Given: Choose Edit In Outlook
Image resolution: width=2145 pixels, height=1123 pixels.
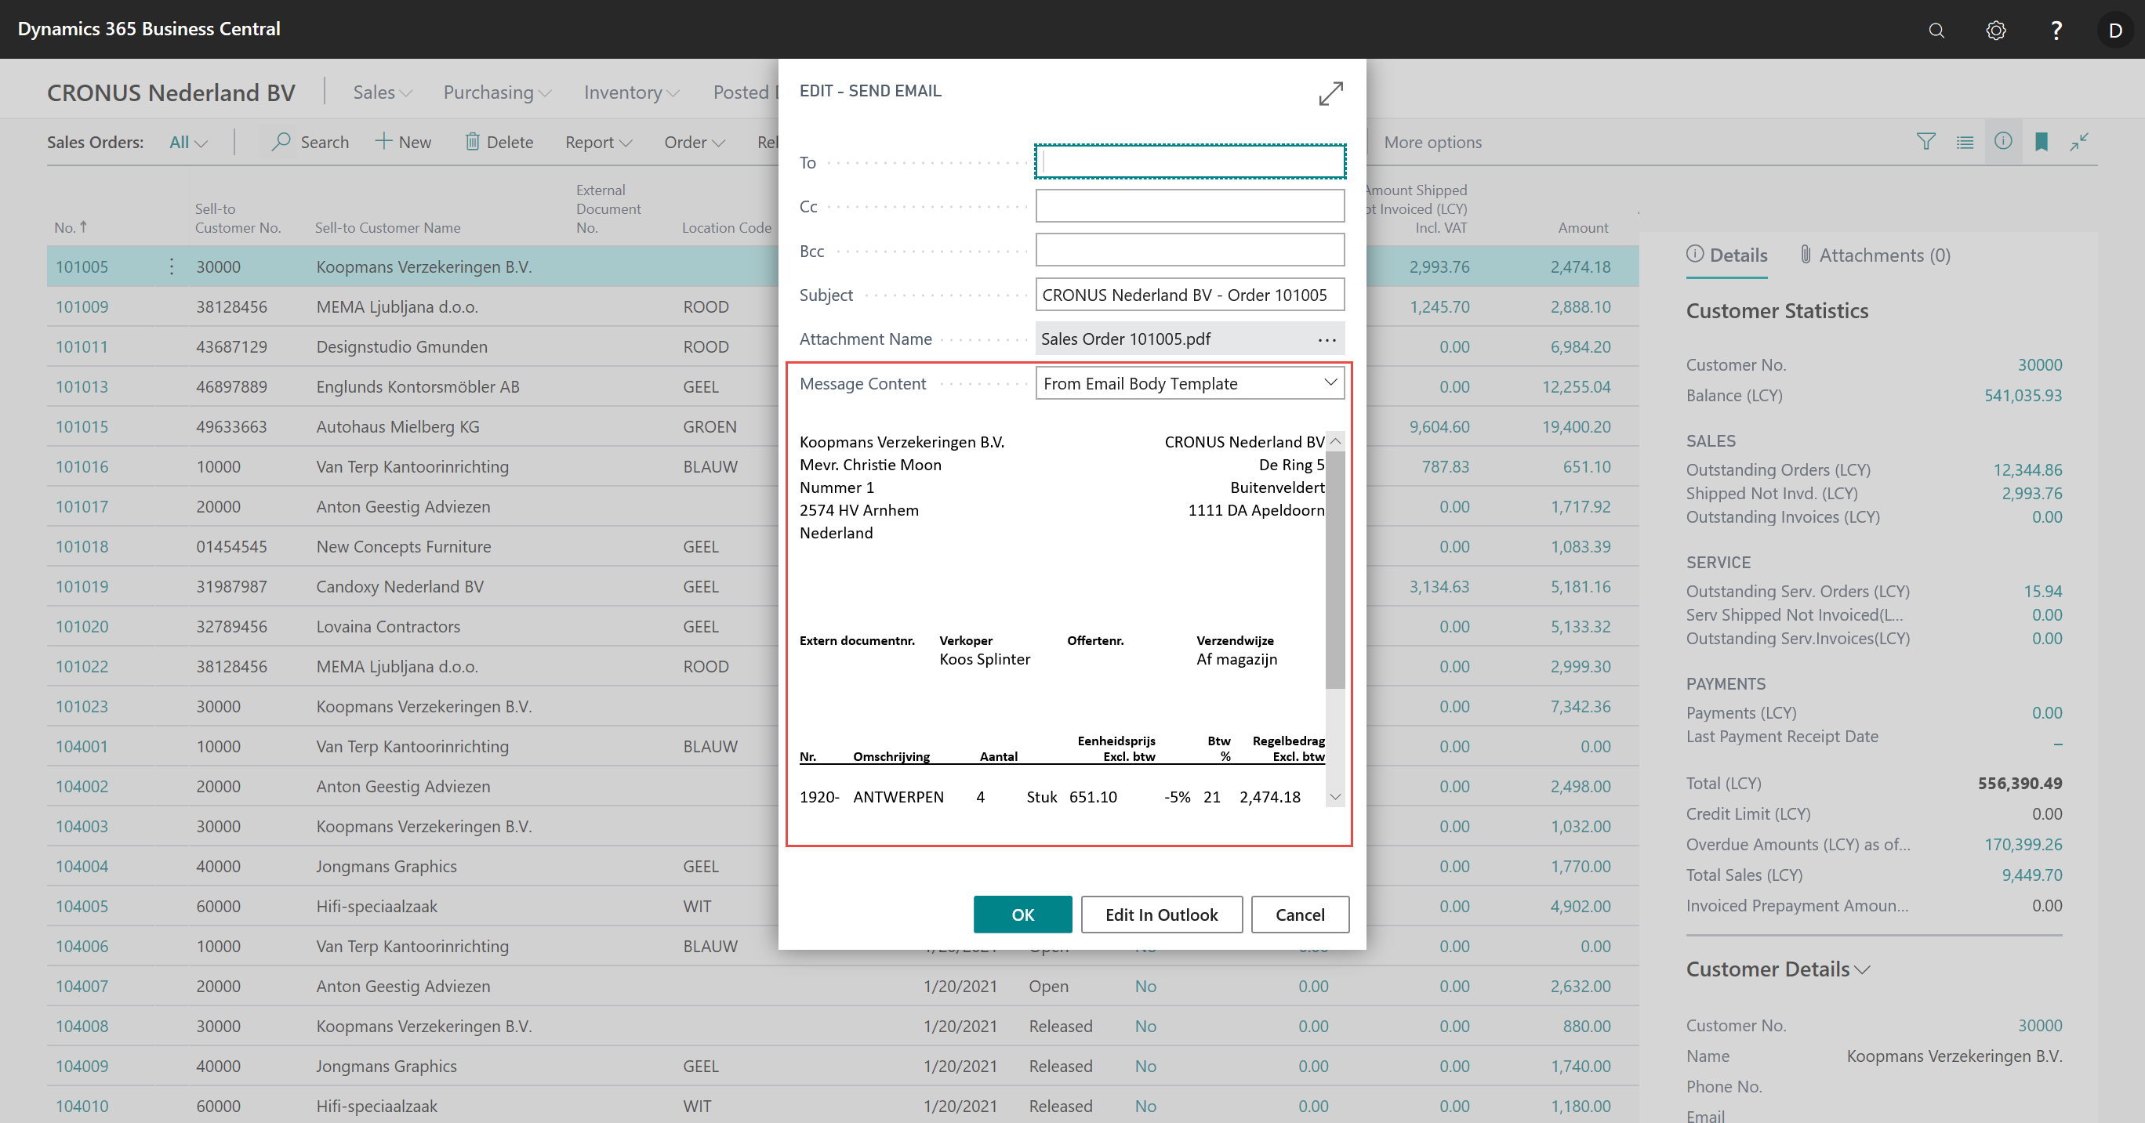Looking at the screenshot, I should pyautogui.click(x=1162, y=915).
